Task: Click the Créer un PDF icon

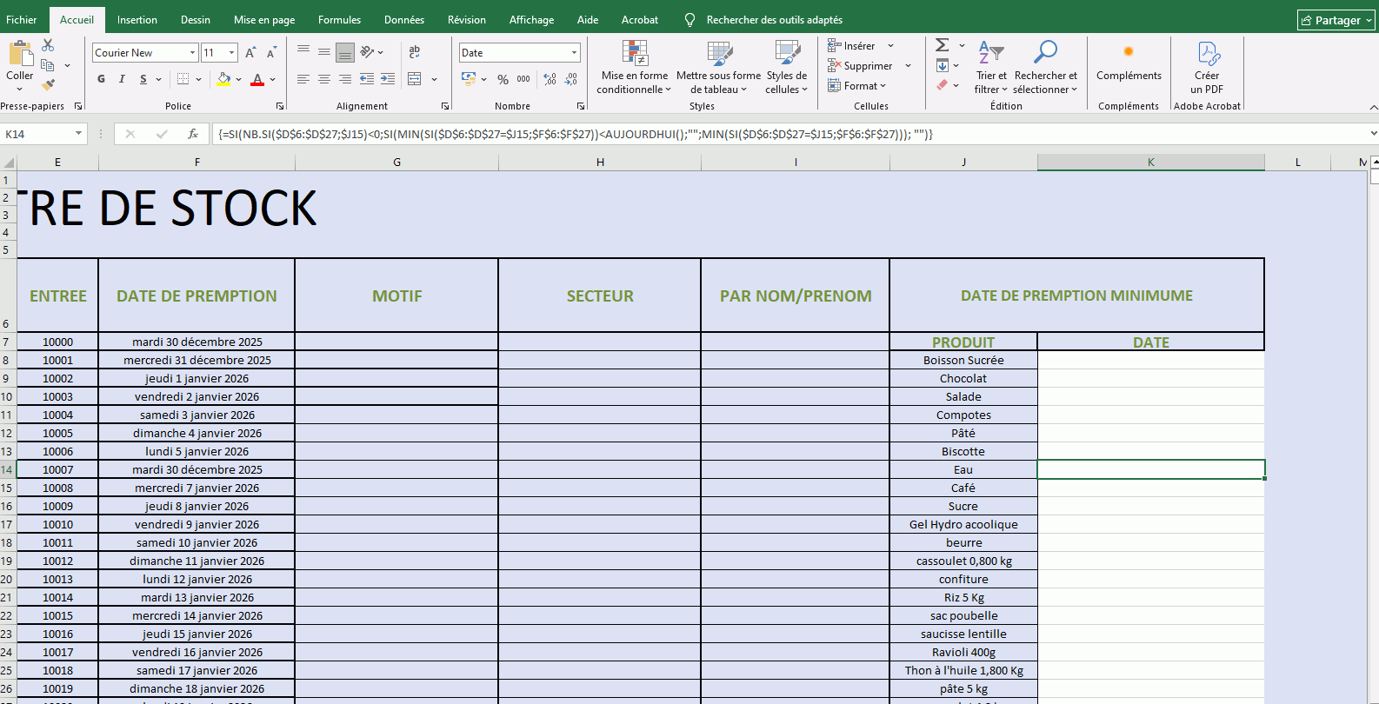Action: click(1207, 54)
